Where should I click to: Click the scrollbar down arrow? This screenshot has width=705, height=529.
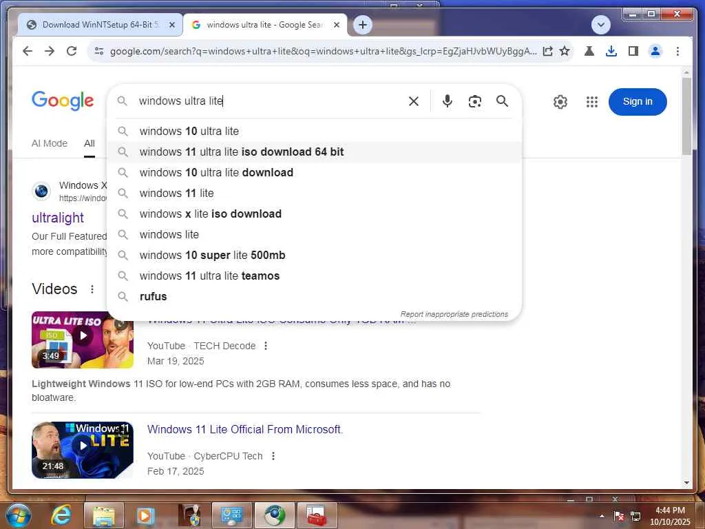[686, 483]
